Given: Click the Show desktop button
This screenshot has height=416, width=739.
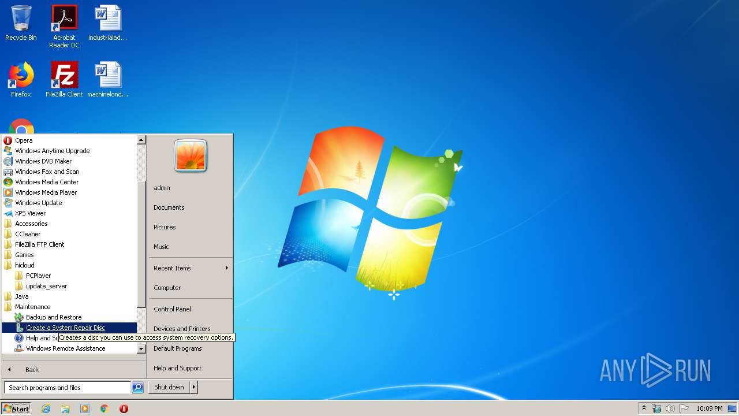Looking at the screenshot, I should pos(732,408).
